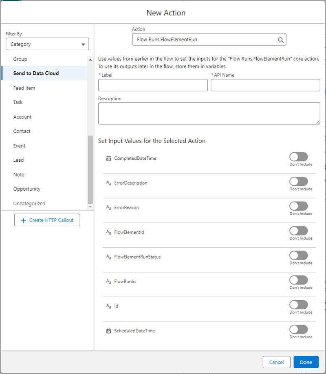Screen dimensions: 326x374
Task: Click the Cancel button
Action: [276, 362]
